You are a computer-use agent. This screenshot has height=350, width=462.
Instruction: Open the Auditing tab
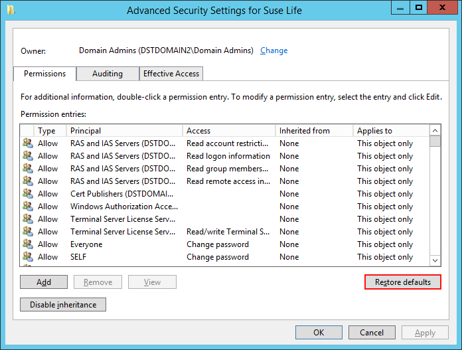click(108, 74)
